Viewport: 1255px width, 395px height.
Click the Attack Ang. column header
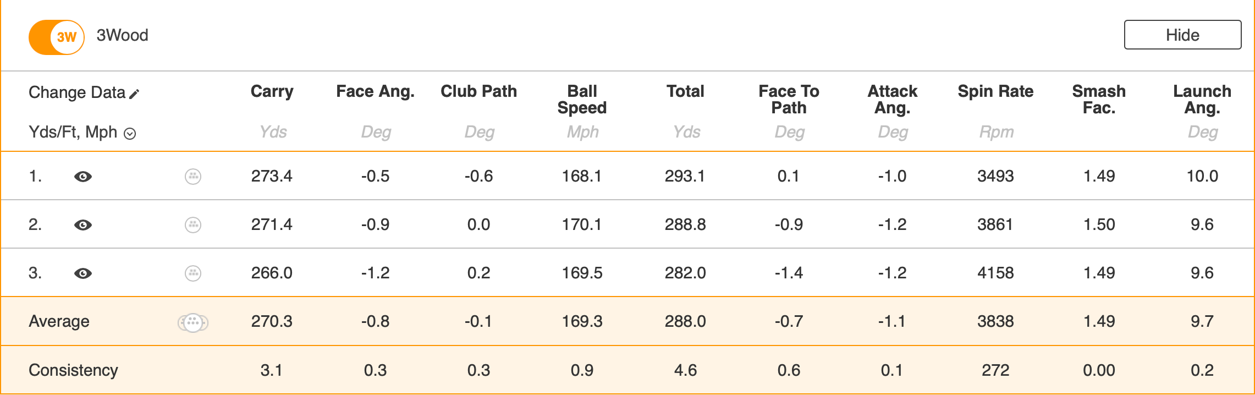click(892, 99)
